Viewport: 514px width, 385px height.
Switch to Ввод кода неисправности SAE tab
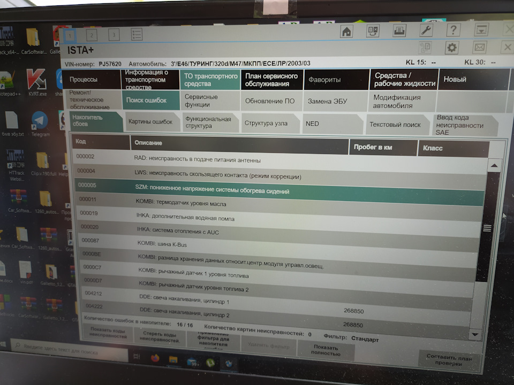pos(465,125)
